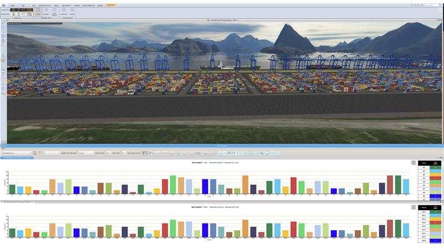Click gray options square on lower bottleneck chart
Viewport: 444px width, 249px height.
pyautogui.click(x=413, y=207)
